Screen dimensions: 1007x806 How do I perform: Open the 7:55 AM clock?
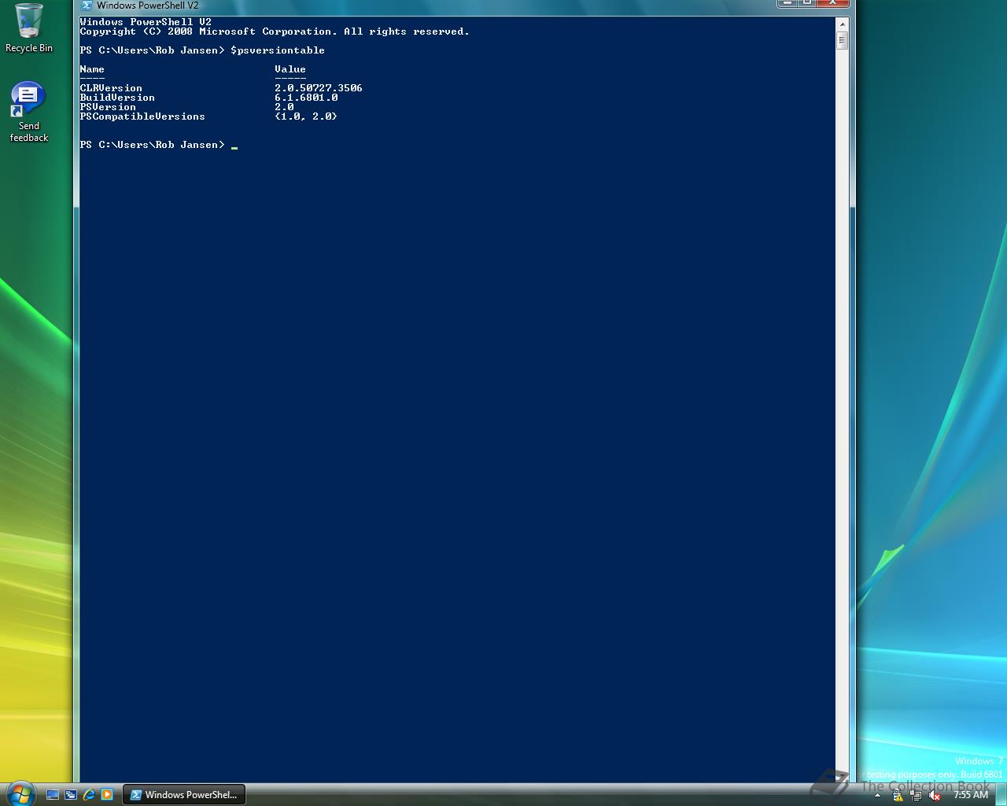(x=970, y=795)
